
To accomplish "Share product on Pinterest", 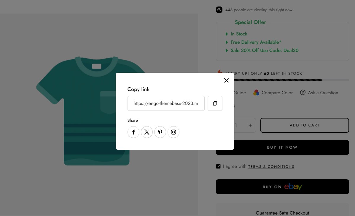I will point(160,132).
